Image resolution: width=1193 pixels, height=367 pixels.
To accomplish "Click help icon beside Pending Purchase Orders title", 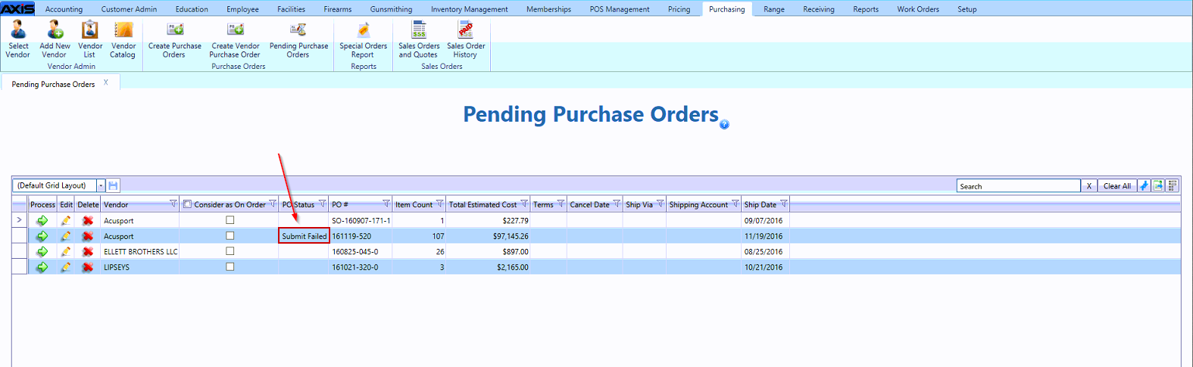I will 724,125.
